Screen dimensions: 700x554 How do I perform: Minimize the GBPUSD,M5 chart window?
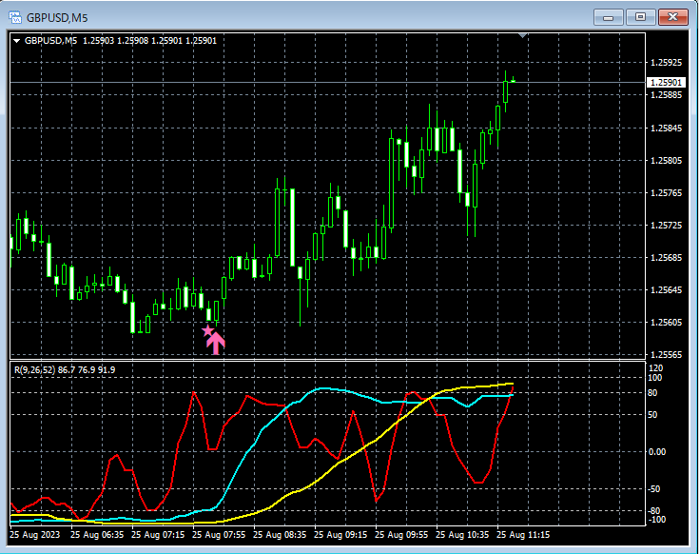tap(608, 17)
